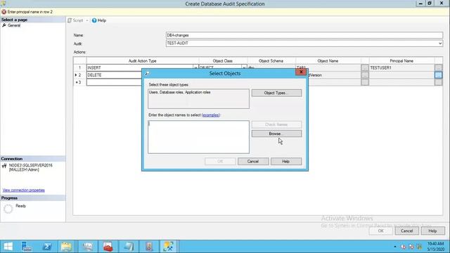Click the connection server icon
450x253 pixels.
click(4, 166)
